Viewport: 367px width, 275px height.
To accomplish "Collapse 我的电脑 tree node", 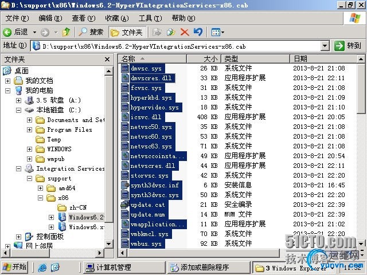I will pyautogui.click(x=7, y=91).
